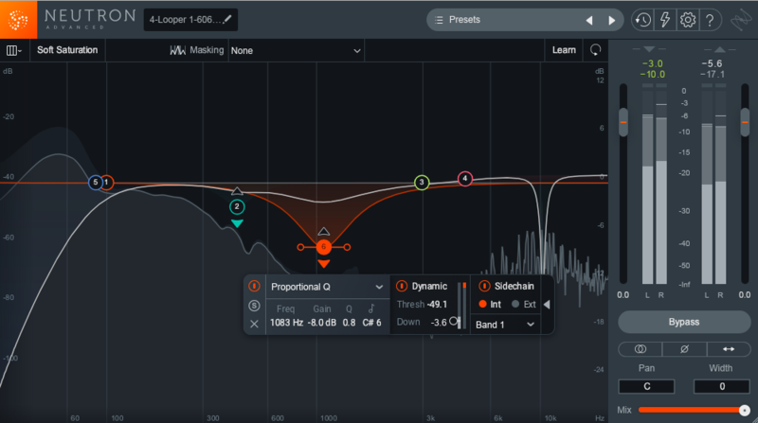Image resolution: width=758 pixels, height=423 pixels.
Task: Toggle the band 6 power button
Action: [254, 286]
